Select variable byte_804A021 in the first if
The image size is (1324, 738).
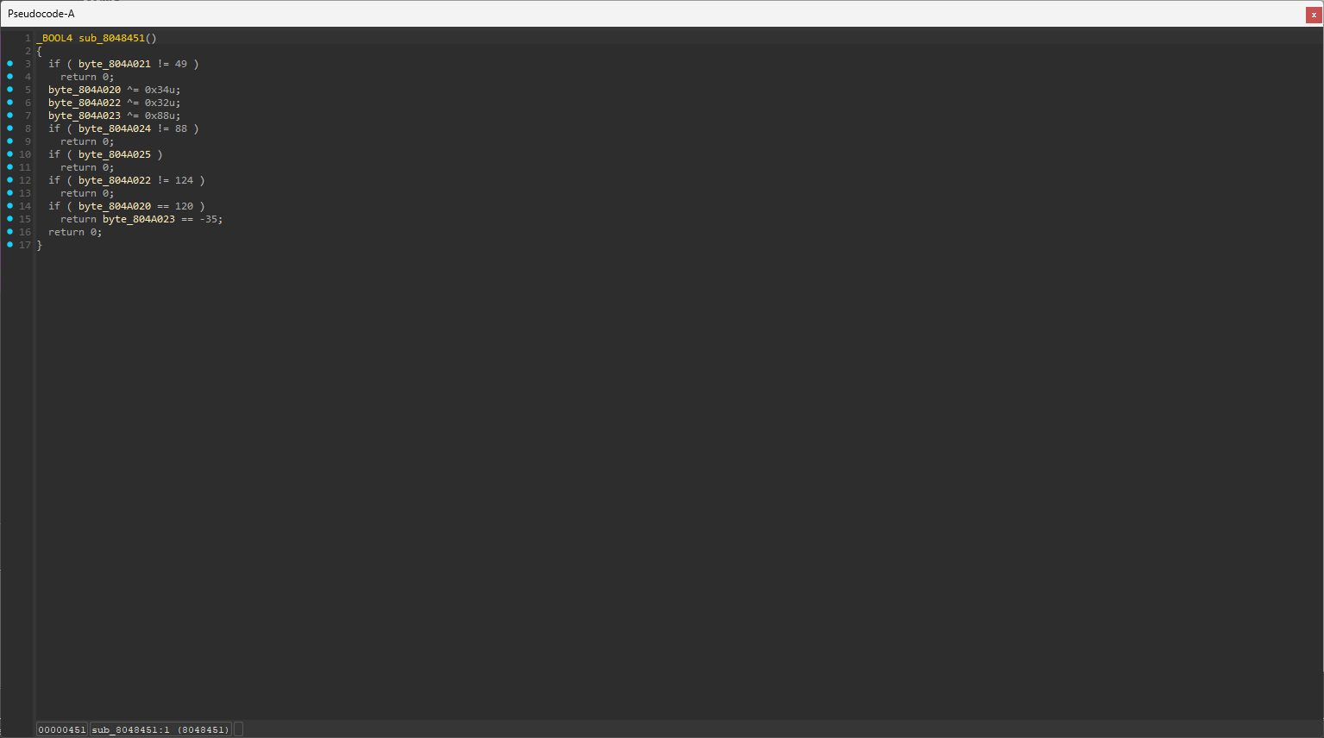tap(115, 64)
